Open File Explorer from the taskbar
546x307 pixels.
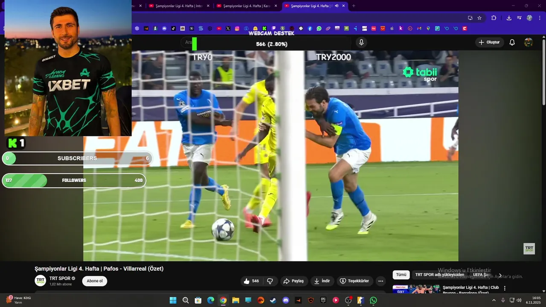235,300
